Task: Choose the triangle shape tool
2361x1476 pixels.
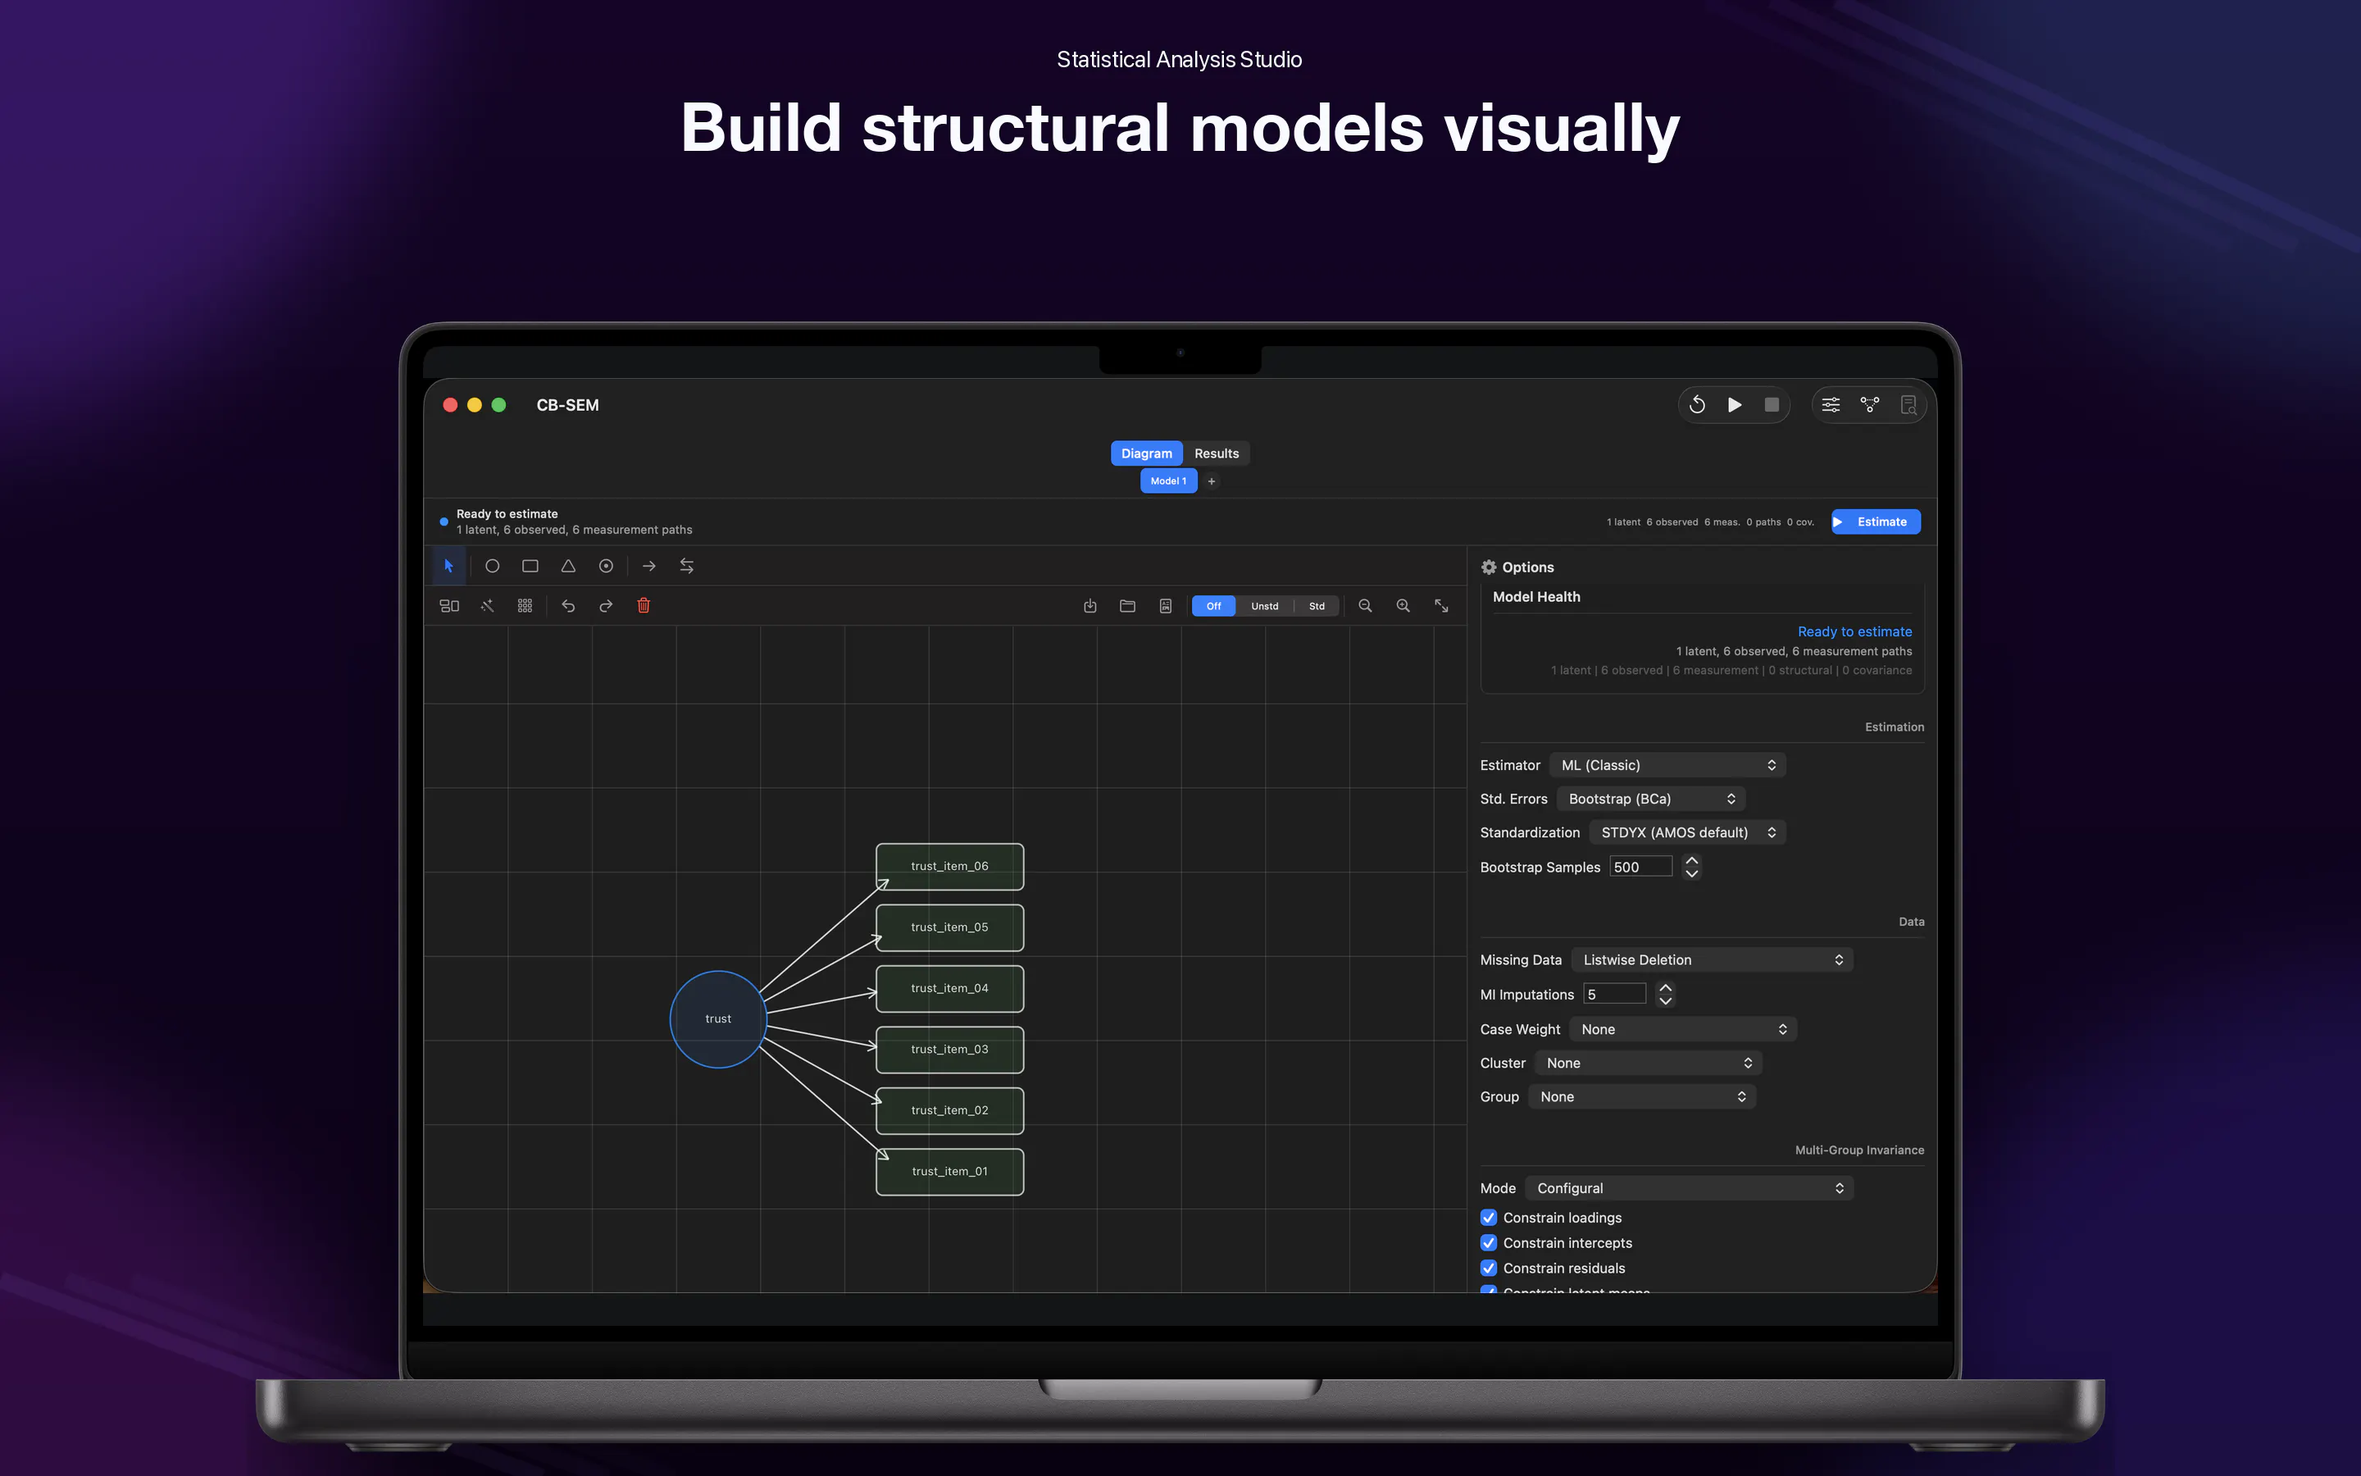Action: coord(568,566)
